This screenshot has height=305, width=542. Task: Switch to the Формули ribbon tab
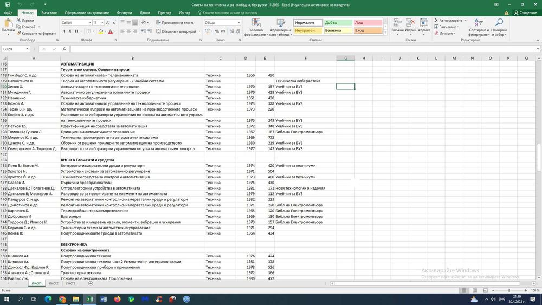click(x=124, y=13)
